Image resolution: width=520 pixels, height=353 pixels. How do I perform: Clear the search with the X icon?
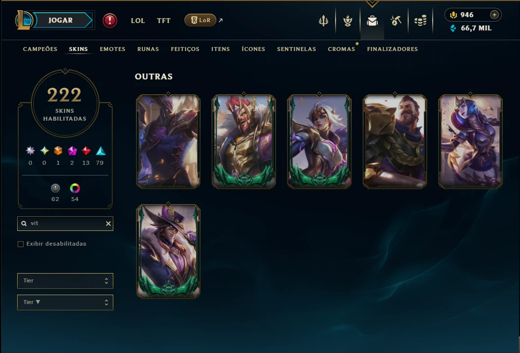click(108, 224)
